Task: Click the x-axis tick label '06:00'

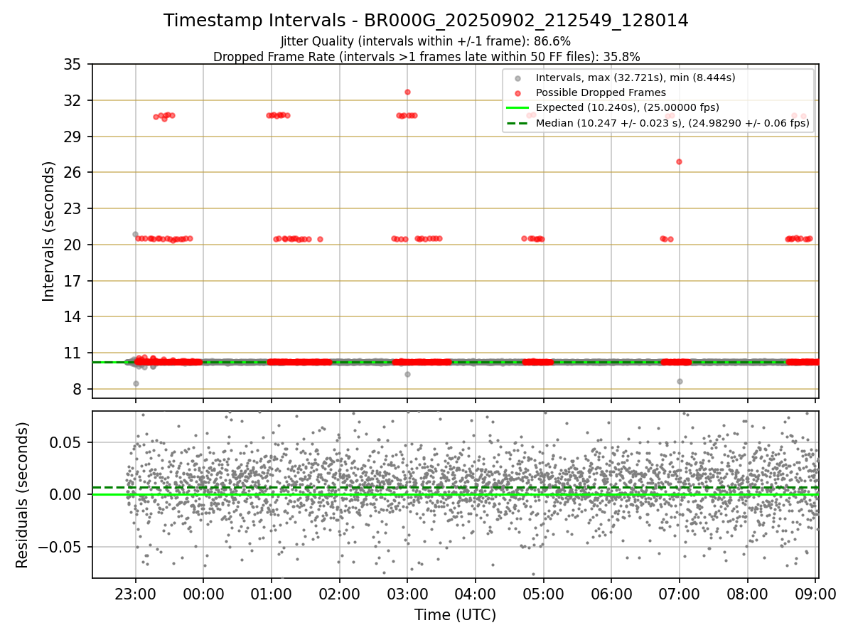Action: click(611, 594)
